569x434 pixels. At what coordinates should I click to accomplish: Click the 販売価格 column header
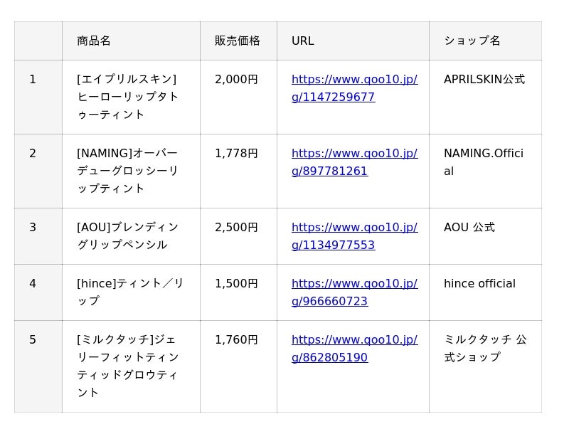point(238,41)
